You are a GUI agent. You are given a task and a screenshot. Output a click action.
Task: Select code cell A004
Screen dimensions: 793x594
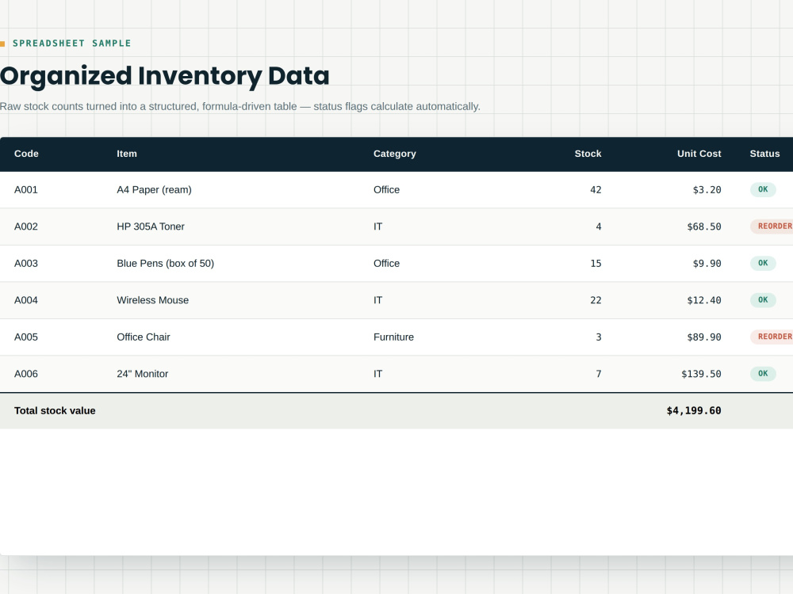point(26,300)
